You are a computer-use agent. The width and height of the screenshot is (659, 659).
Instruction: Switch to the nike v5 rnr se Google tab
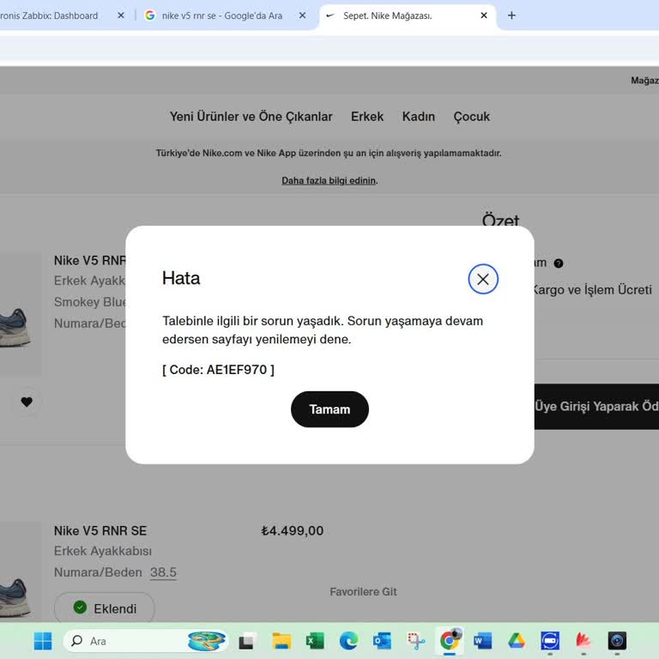pos(222,15)
